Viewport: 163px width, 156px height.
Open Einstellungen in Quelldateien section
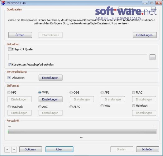145,35
